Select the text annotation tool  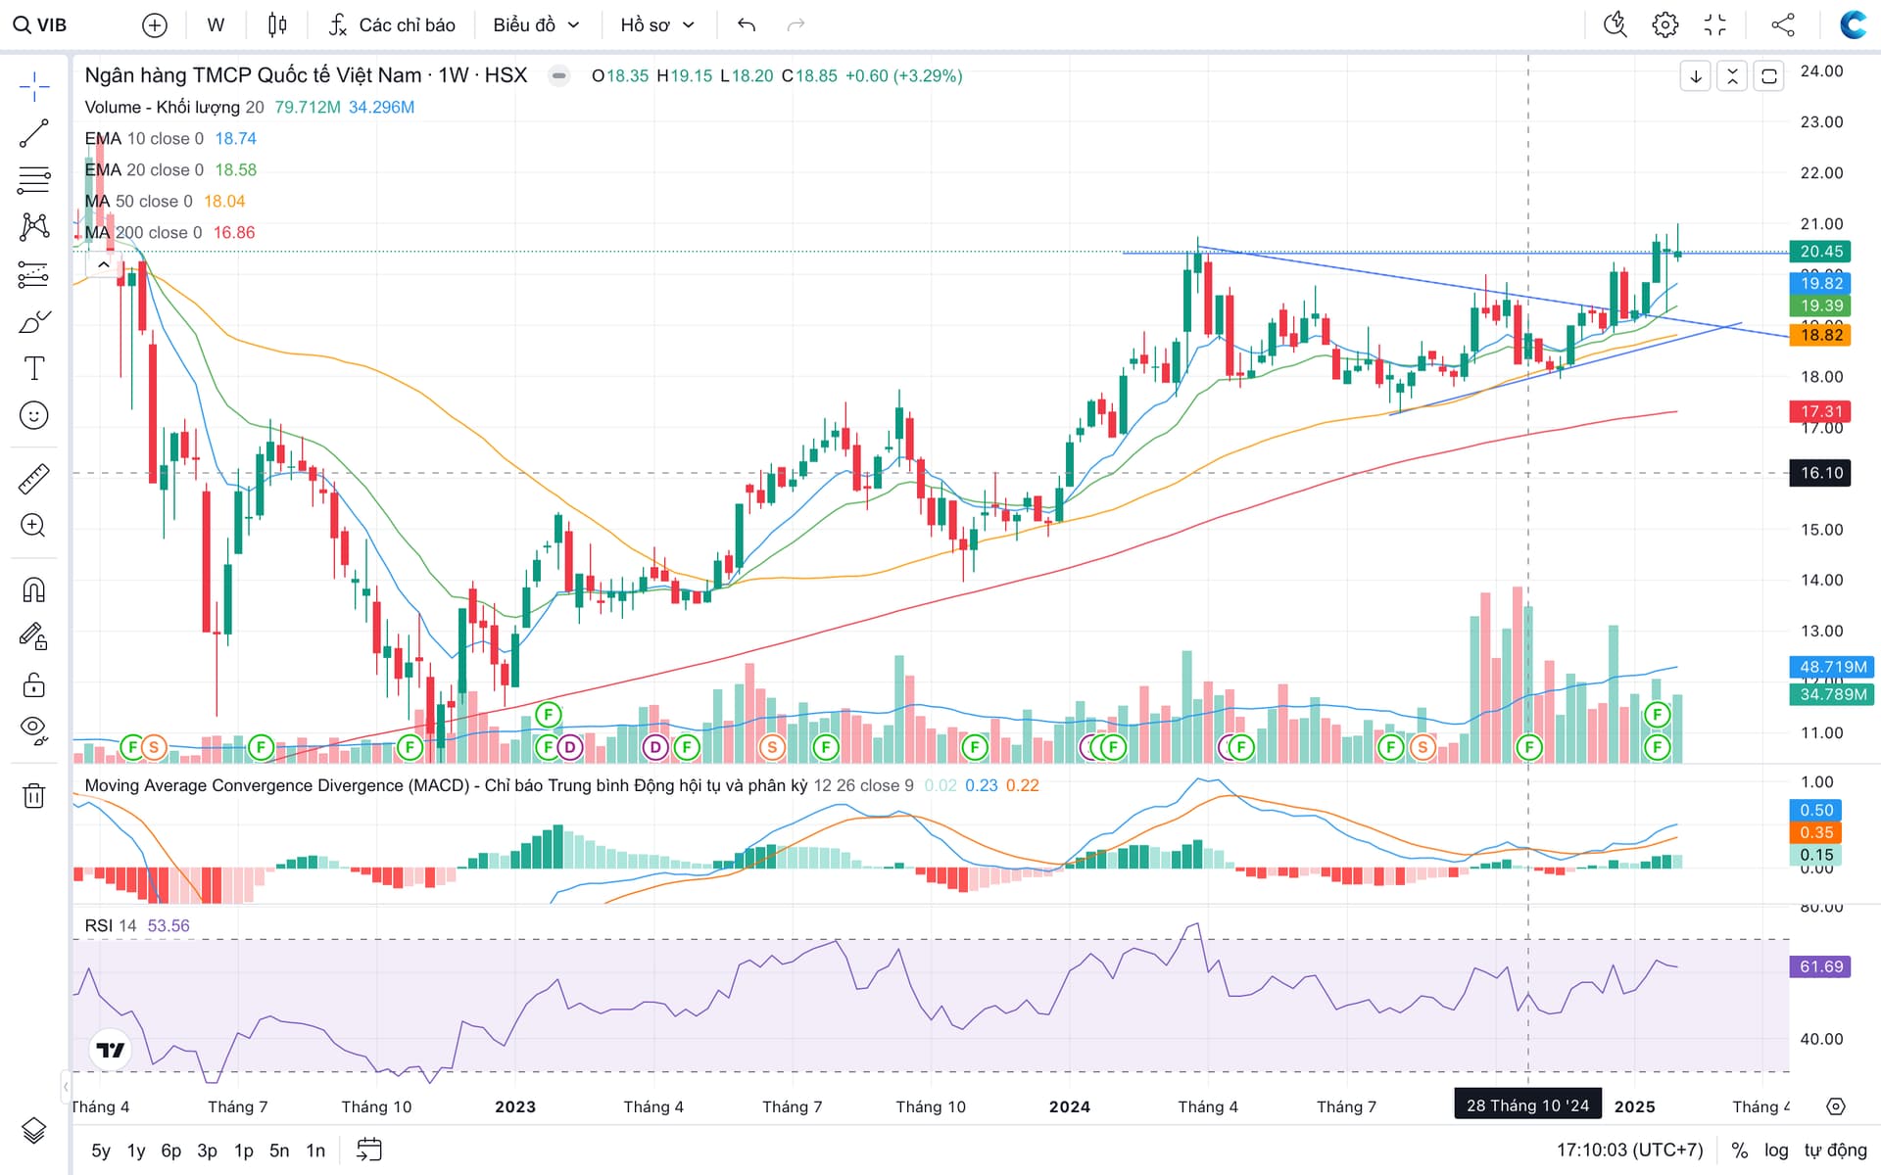coord(33,368)
